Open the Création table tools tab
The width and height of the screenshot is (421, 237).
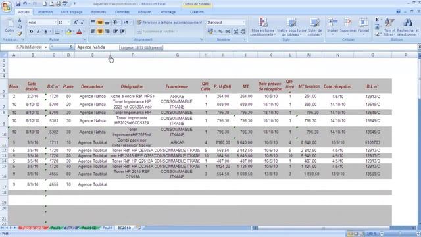[197, 12]
